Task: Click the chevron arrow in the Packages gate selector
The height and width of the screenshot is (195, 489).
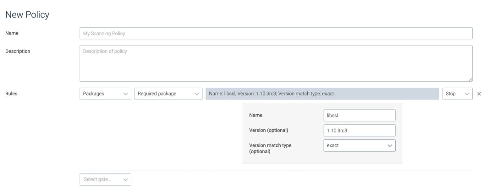Action: click(125, 94)
